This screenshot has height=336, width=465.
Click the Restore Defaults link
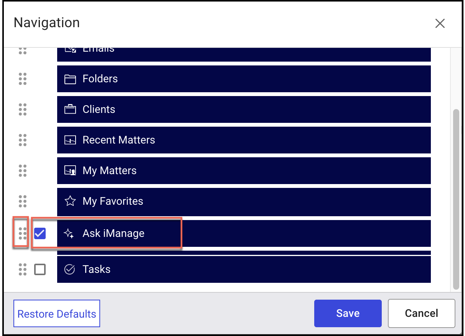56,313
